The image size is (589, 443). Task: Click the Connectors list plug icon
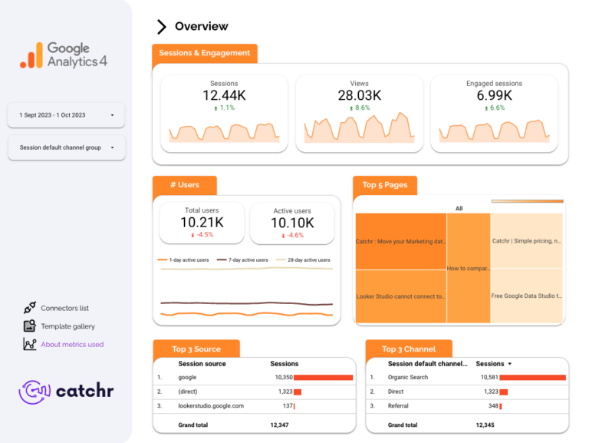[30, 308]
